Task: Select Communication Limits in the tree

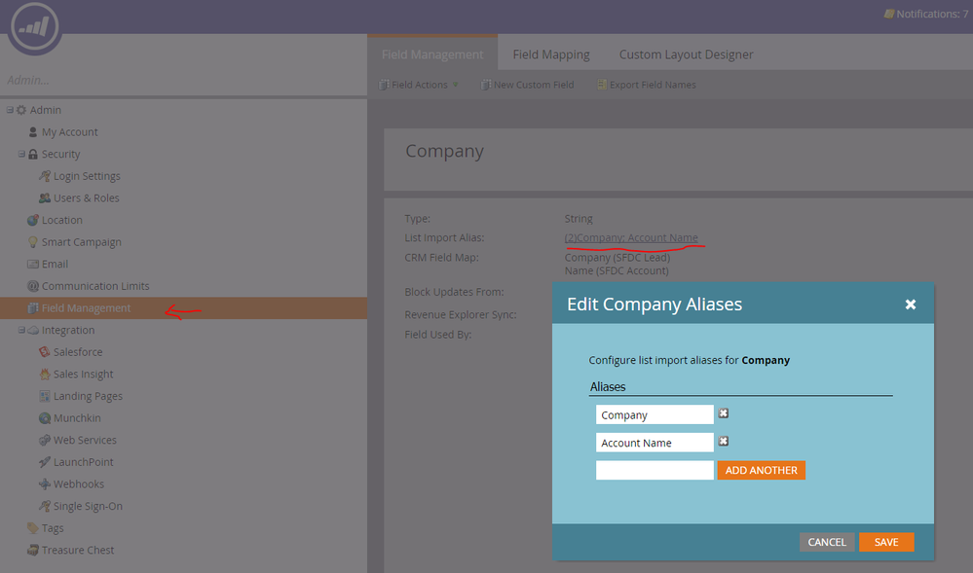Action: point(95,286)
